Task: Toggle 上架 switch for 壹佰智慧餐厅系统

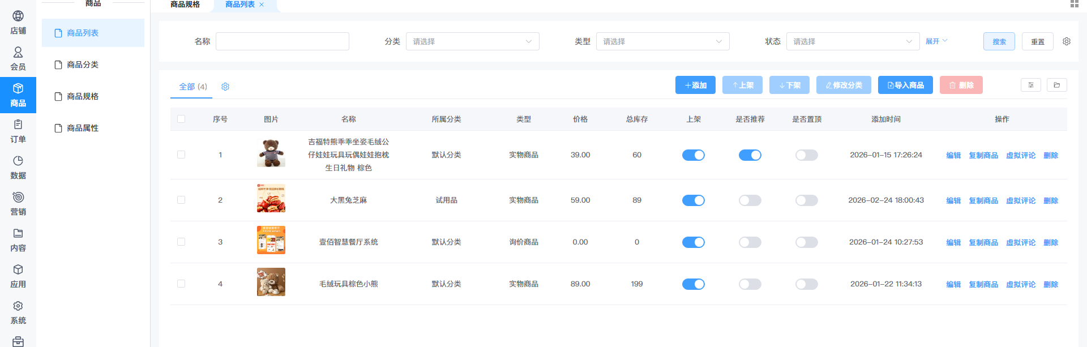Action: point(694,242)
